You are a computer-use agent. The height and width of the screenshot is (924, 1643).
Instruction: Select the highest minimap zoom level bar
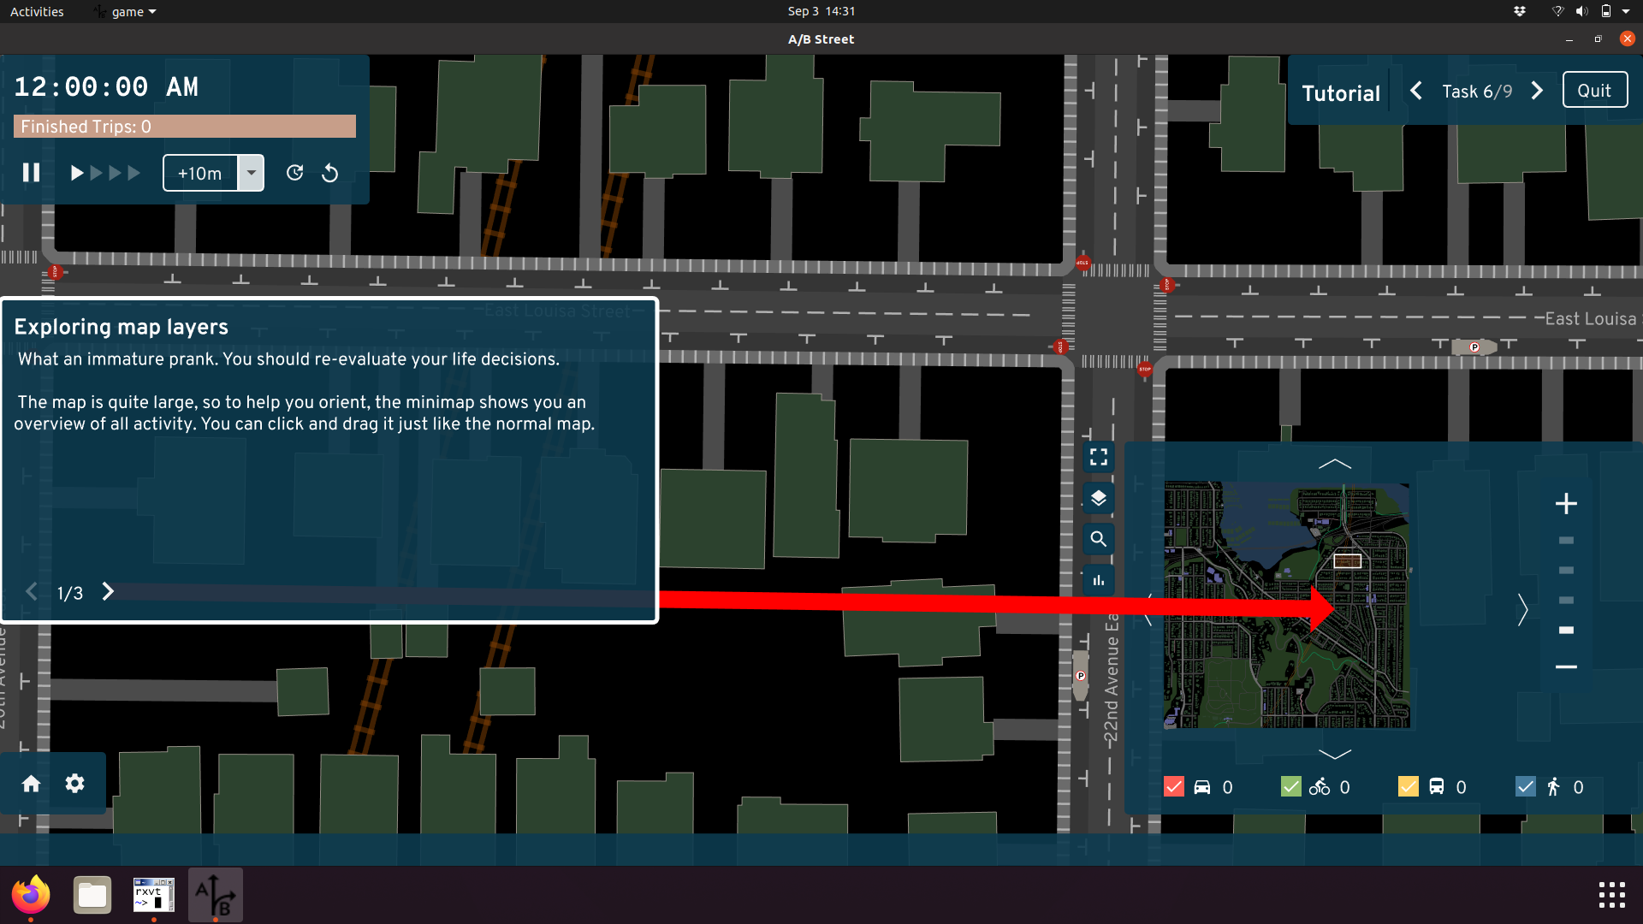point(1566,541)
